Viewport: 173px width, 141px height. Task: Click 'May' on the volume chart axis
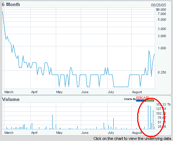tap(59, 133)
